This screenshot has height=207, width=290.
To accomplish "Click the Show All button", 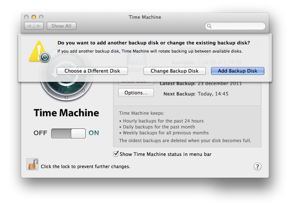I will (x=62, y=26).
